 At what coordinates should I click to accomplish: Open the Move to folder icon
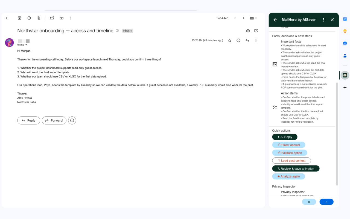pyautogui.click(x=62, y=18)
